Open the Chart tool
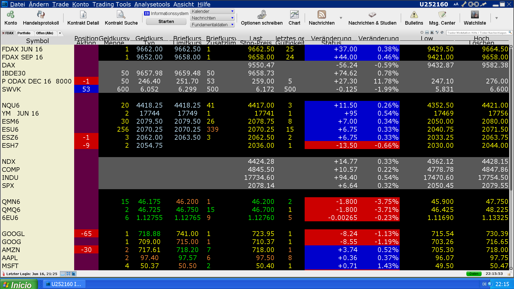 (294, 15)
